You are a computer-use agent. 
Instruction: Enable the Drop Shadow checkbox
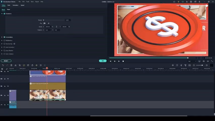pyautogui.click(x=4, y=50)
